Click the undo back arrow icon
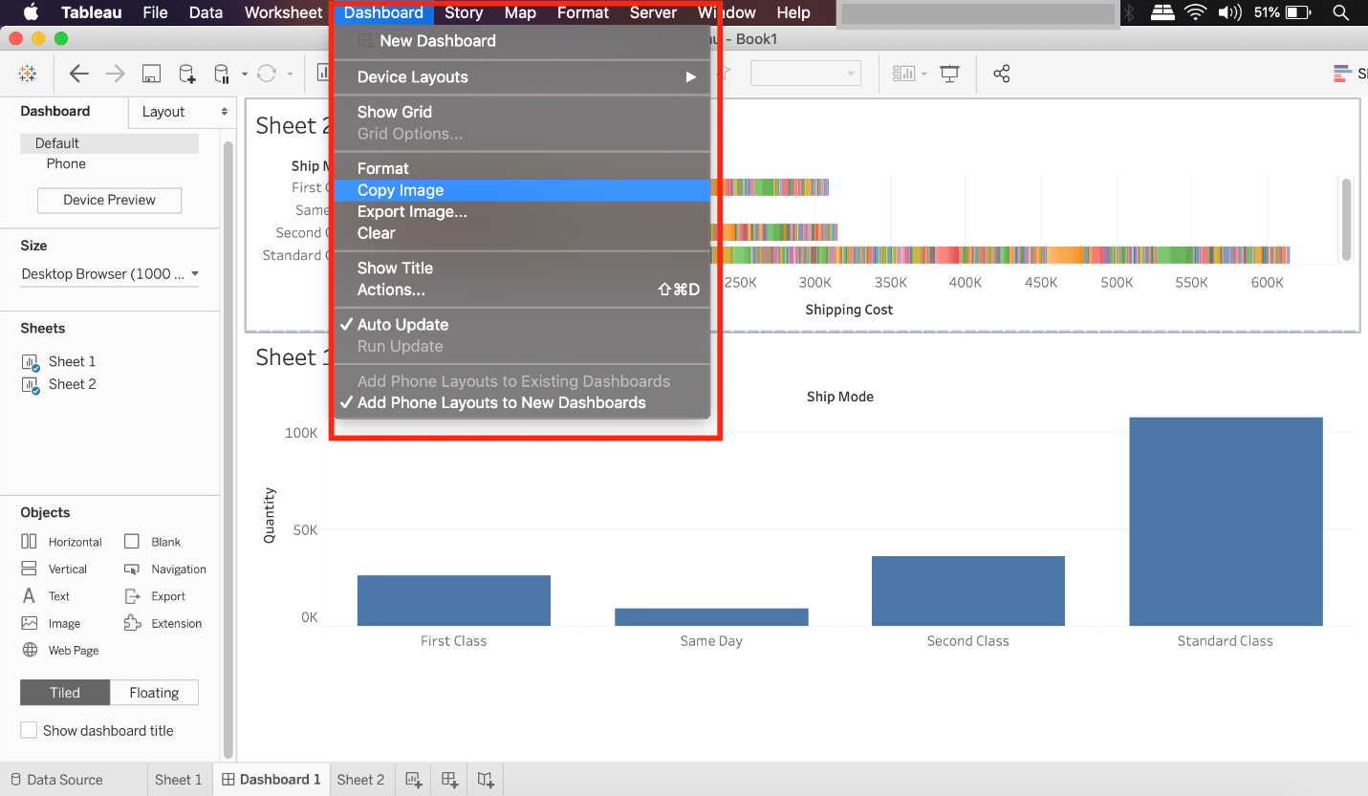 [79, 74]
